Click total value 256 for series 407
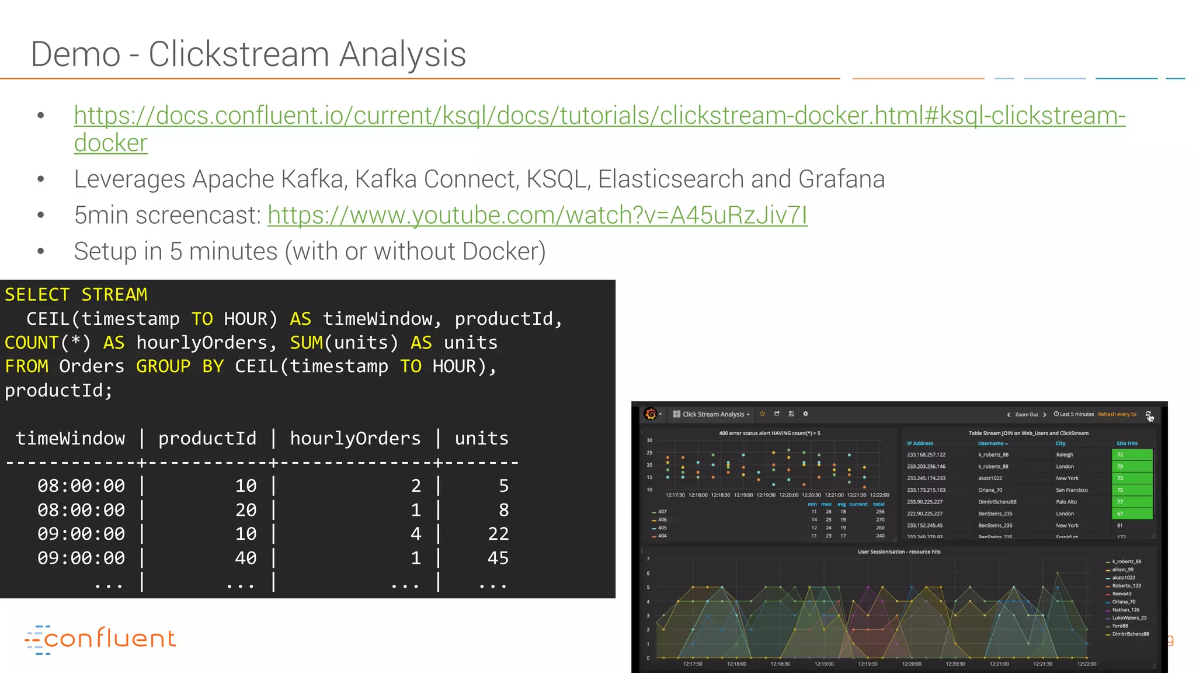Image resolution: width=1196 pixels, height=673 pixels. [880, 512]
